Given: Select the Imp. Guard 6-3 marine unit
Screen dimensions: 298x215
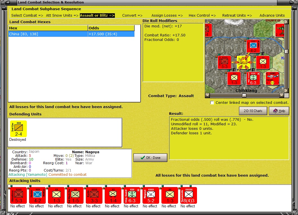Looking at the screenshot, I should coord(132,196).
